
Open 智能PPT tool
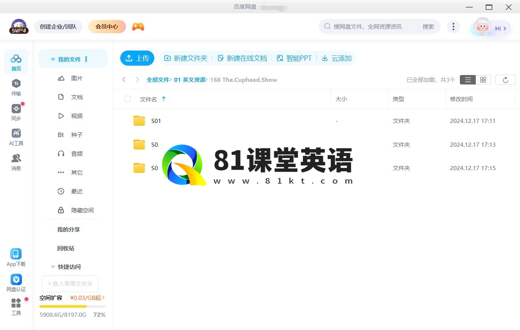click(294, 58)
